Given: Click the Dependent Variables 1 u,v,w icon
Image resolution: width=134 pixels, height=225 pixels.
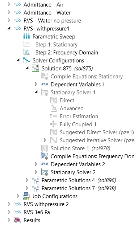Looking at the screenshot, I should (x=45, y=84).
